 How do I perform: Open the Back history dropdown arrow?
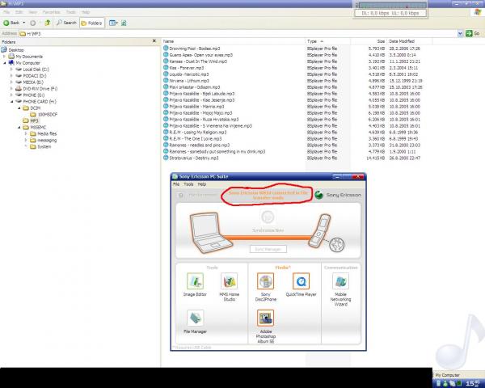(x=24, y=23)
